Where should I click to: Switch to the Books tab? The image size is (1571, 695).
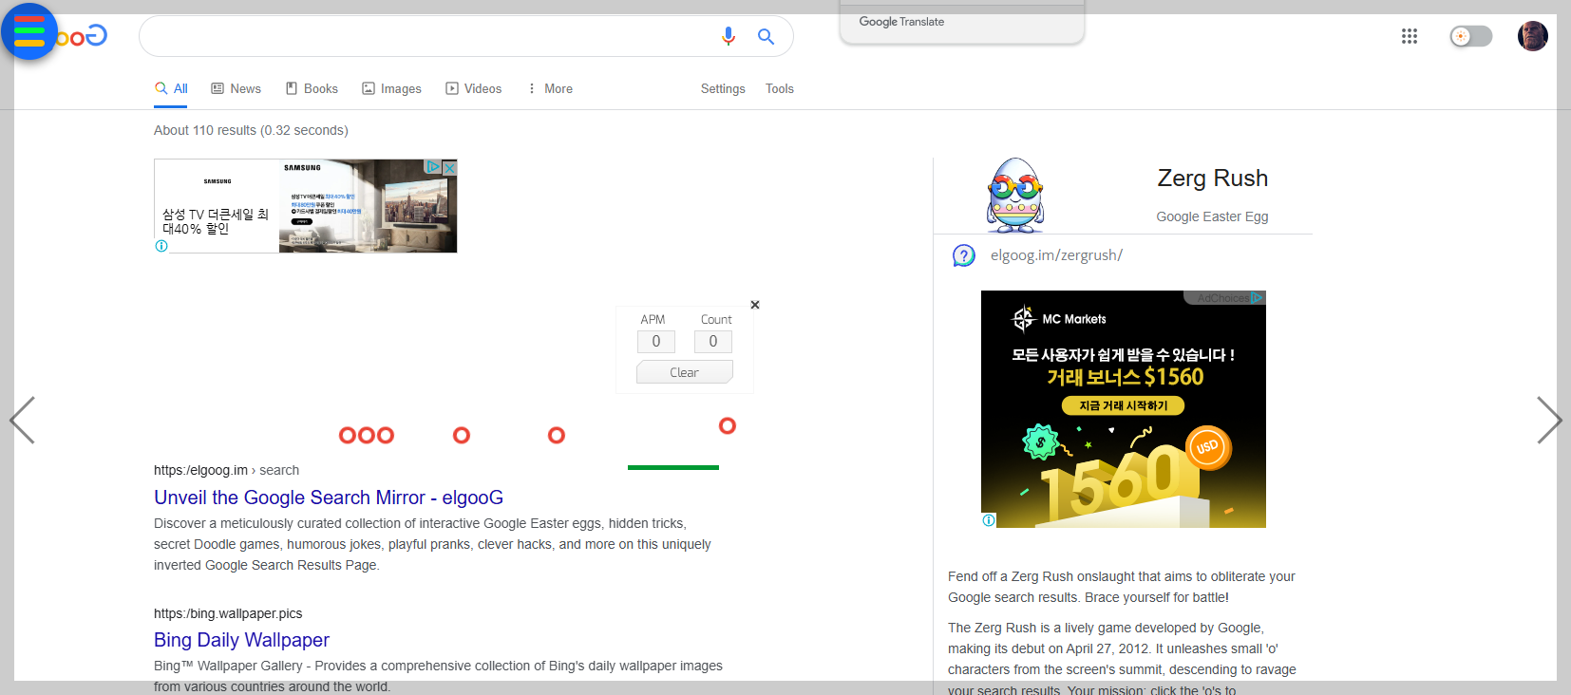(312, 88)
